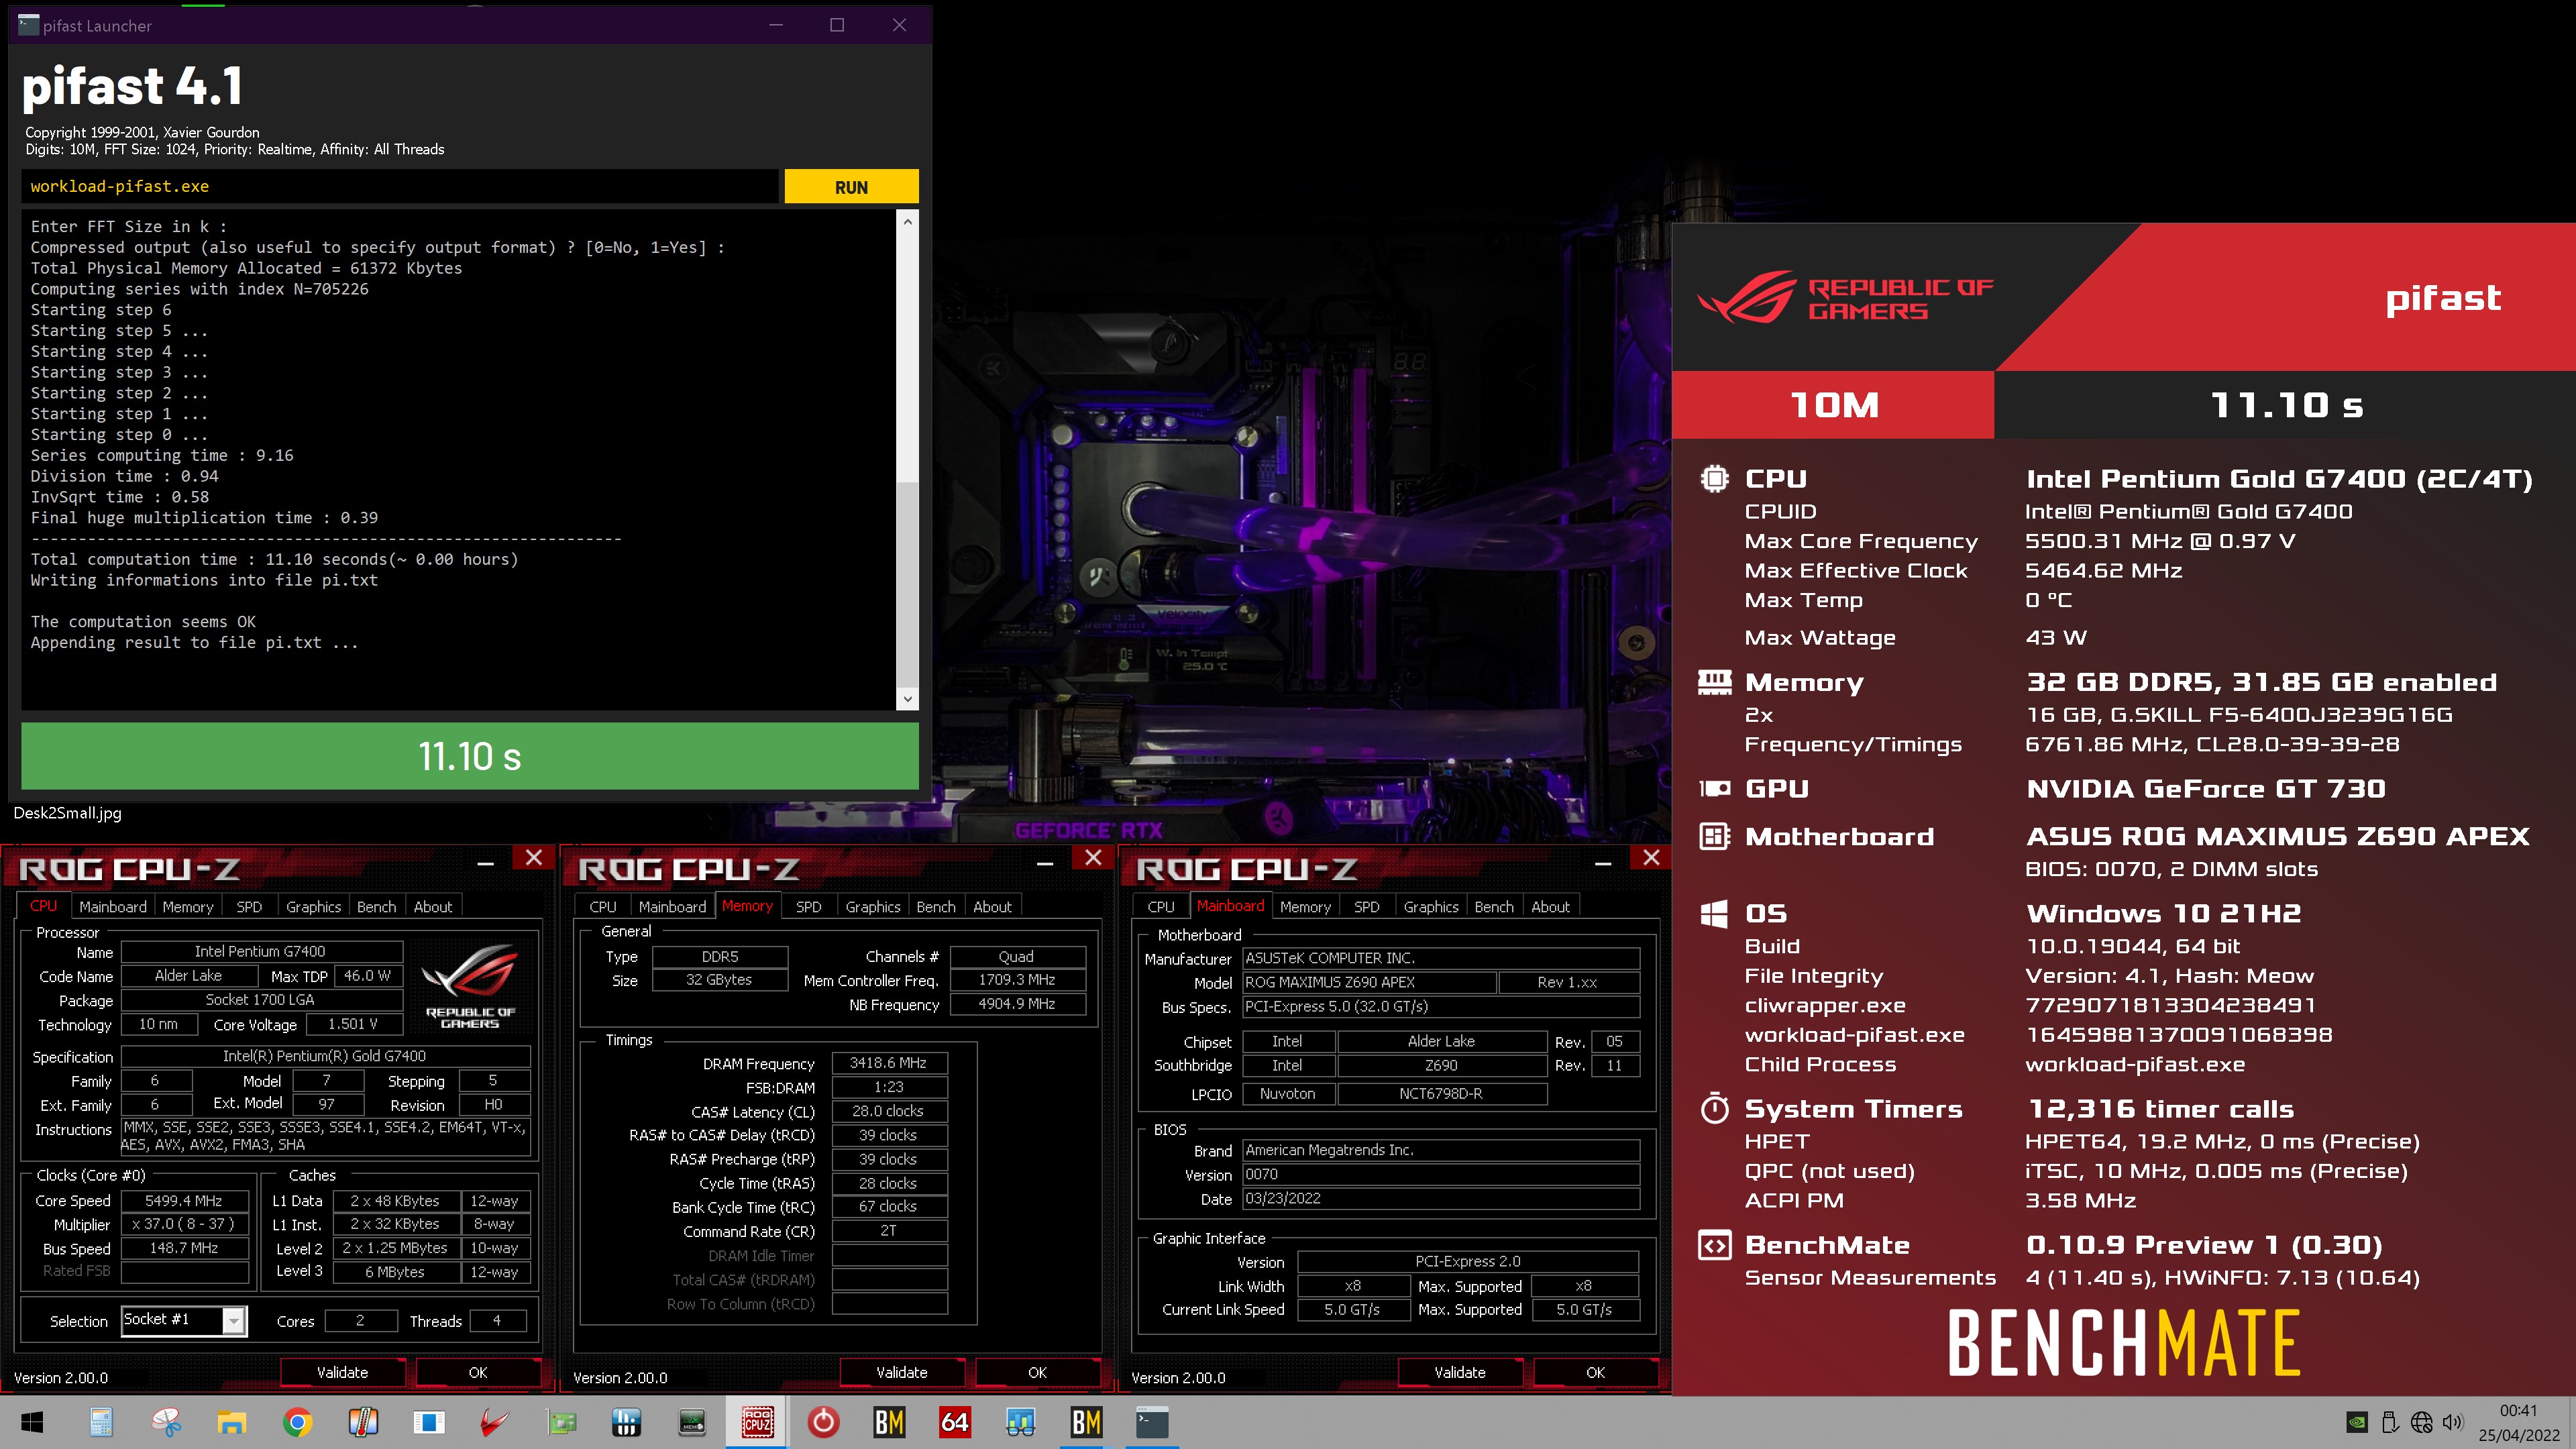Open File Explorer from the taskbar

pos(232,1422)
